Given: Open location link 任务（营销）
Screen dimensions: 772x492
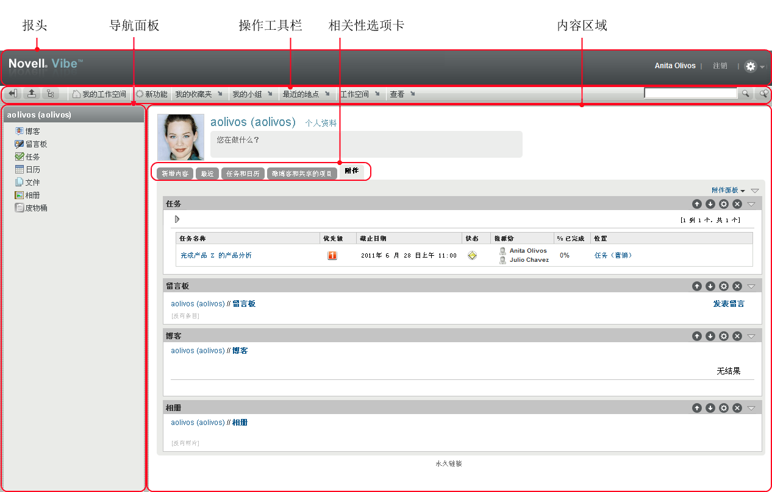Looking at the screenshot, I should pyautogui.click(x=613, y=256).
